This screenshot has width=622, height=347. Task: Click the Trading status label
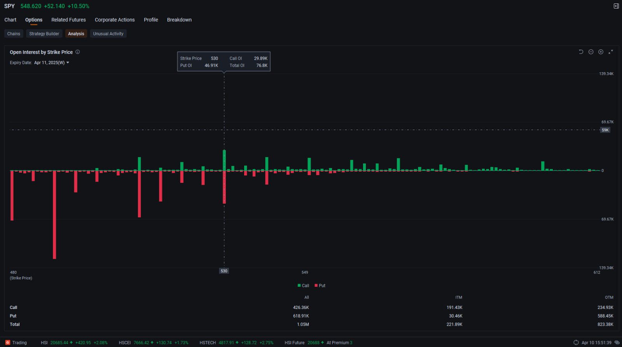19,343
